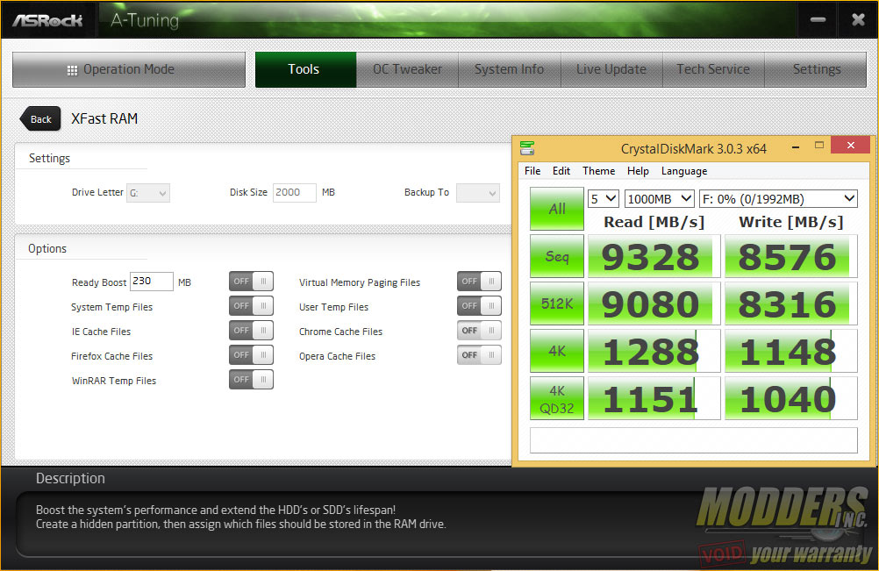Open the F: drive selection dropdown

[779, 199]
